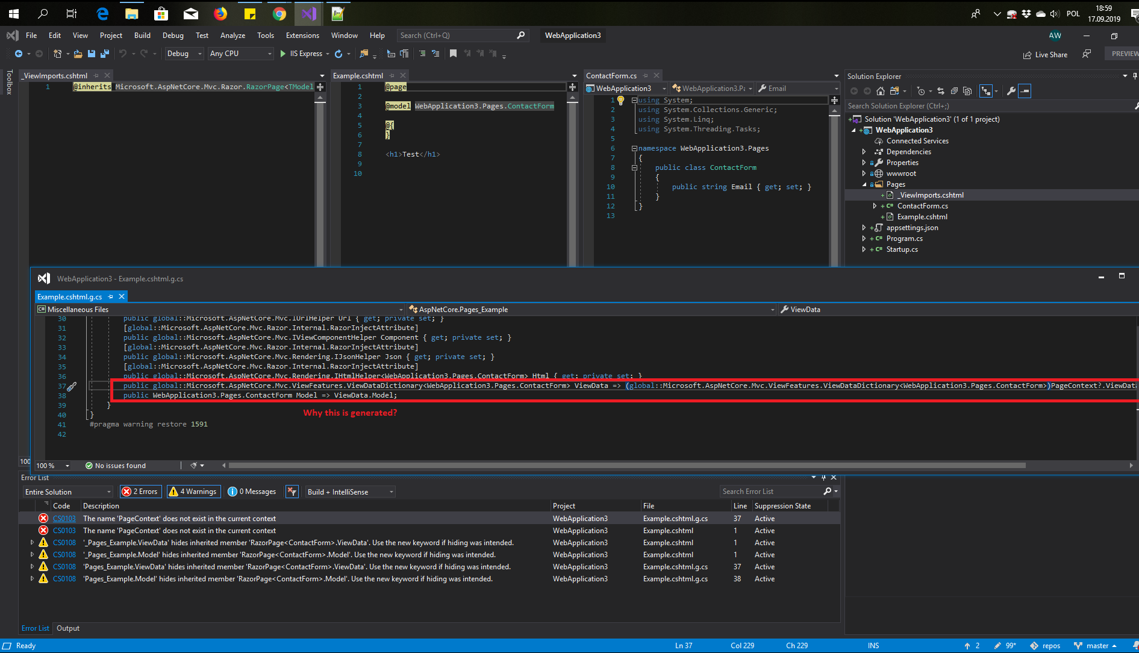Click the first CS0103 error code link

point(64,518)
